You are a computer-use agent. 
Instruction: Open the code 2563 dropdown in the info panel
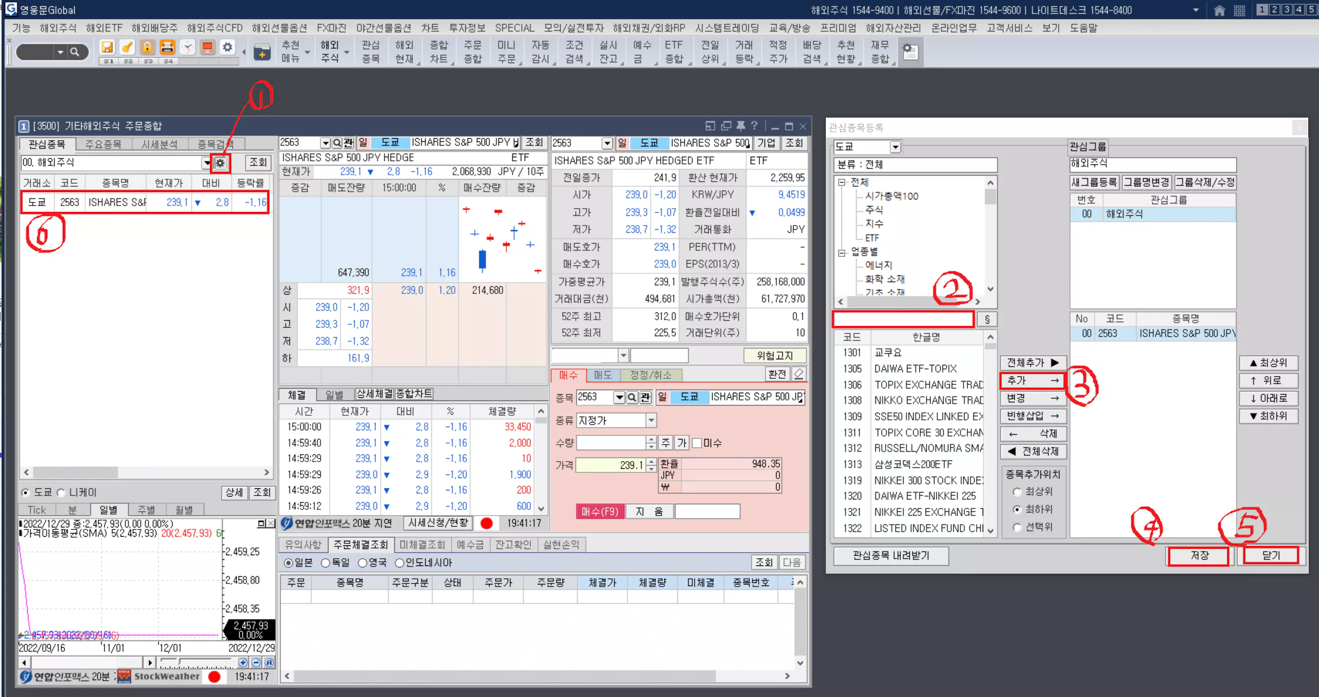[607, 143]
